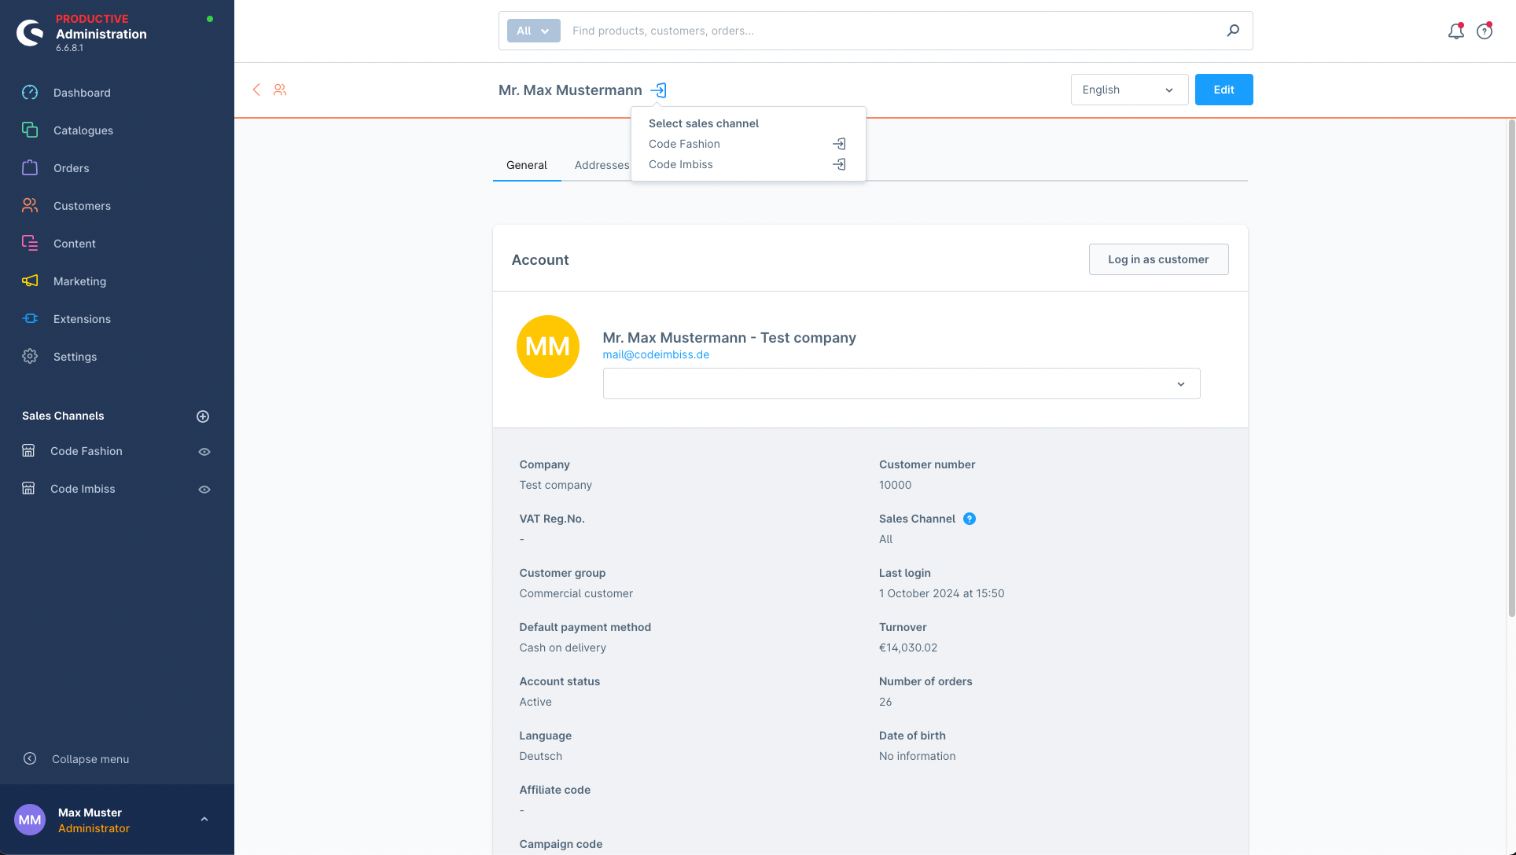Click the yellow MM customer avatar
Viewport: 1516px width, 855px height.
[548, 347]
